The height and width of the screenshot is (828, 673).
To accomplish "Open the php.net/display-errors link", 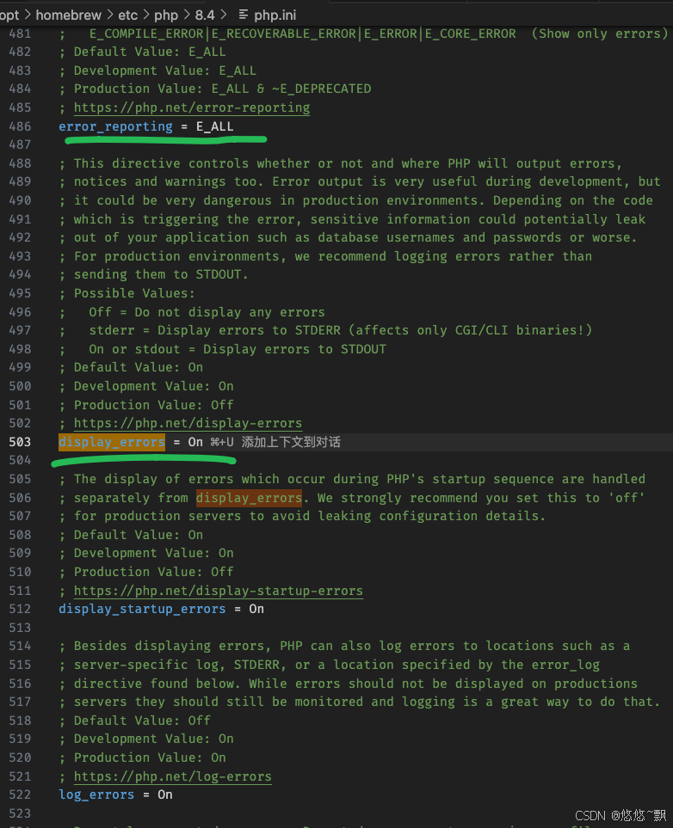I will pos(188,423).
